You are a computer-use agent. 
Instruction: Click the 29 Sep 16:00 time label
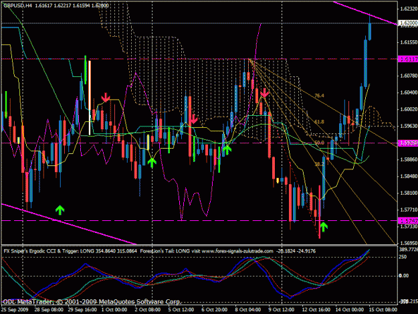(x=82, y=309)
